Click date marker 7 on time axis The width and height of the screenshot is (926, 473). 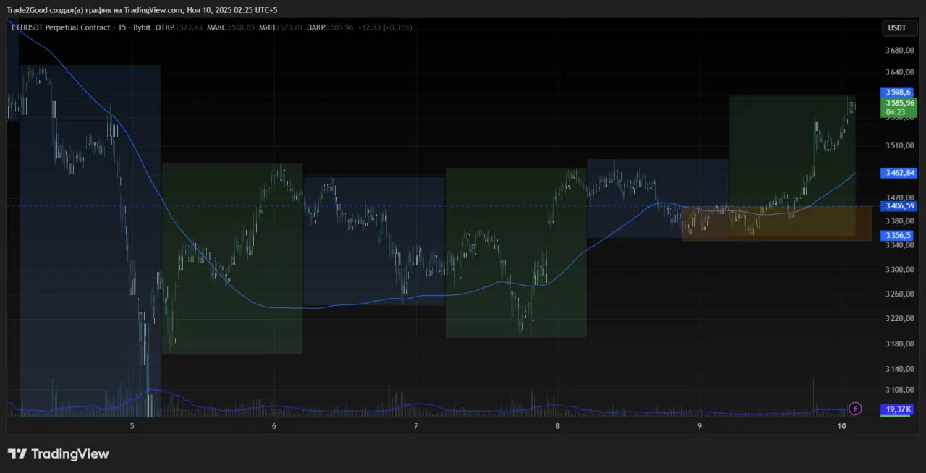click(416, 427)
